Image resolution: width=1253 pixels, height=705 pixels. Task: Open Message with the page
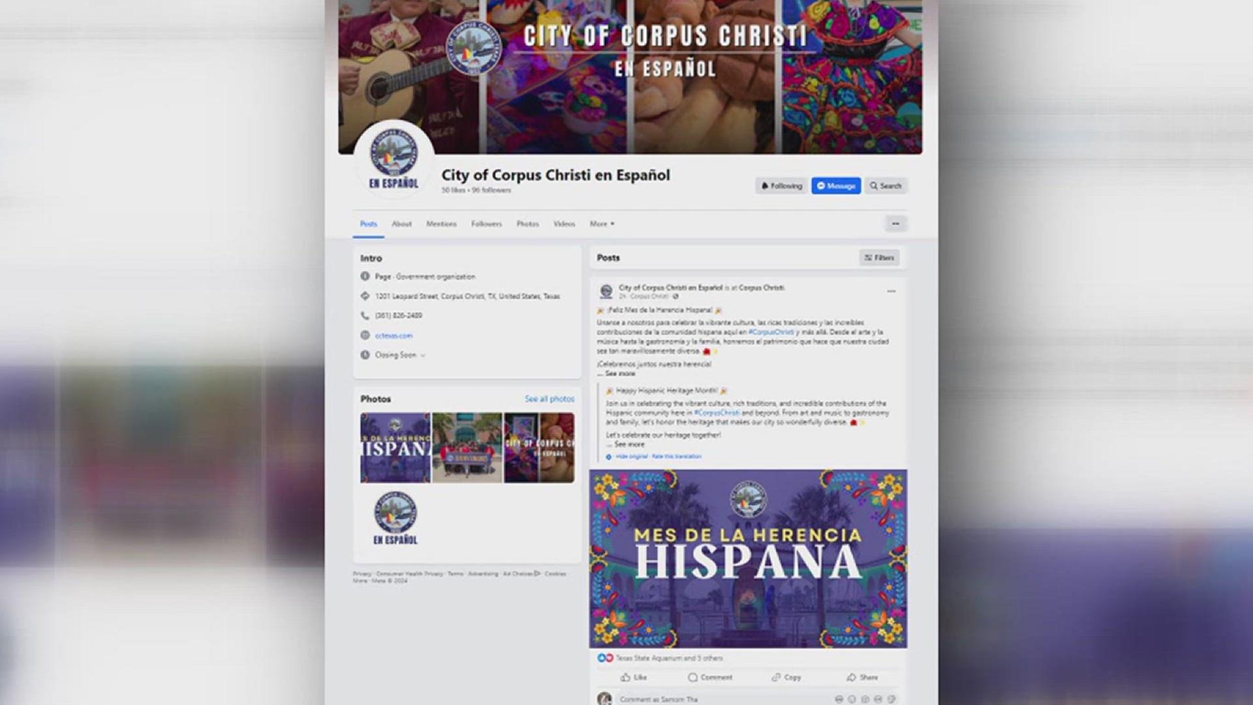coord(836,186)
